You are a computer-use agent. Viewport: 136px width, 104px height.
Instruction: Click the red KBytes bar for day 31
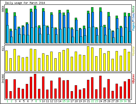coord(129,89)
